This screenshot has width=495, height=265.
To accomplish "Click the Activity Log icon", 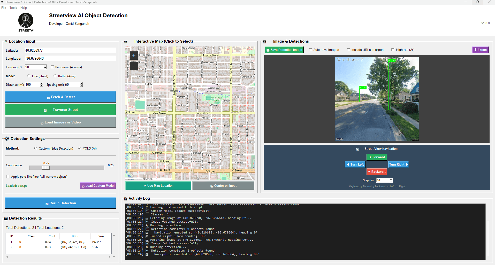I will [126, 198].
